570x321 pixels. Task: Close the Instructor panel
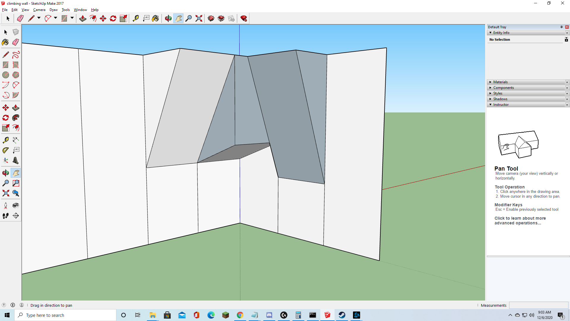567,105
